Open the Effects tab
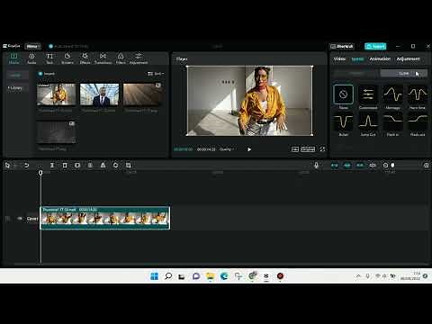 tap(85, 58)
